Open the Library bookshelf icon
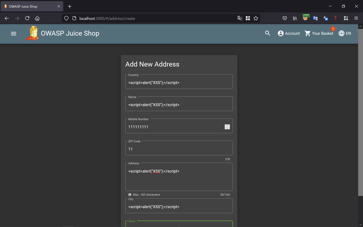 (295, 18)
